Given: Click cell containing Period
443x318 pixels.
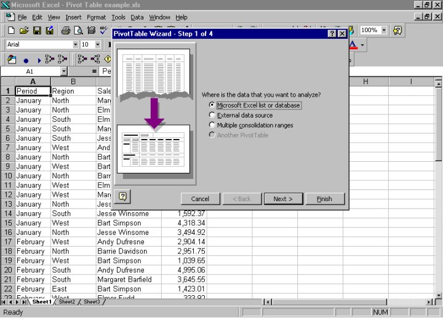Looking at the screenshot, I should point(33,91).
